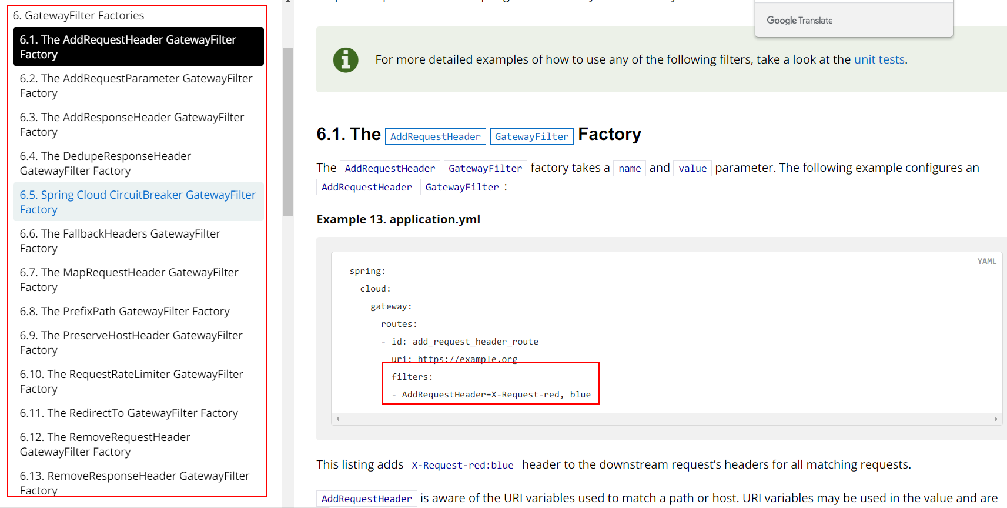The height and width of the screenshot is (508, 1007).
Task: Click the AddRequestHeader code tag in last paragraph
Action: [367, 499]
